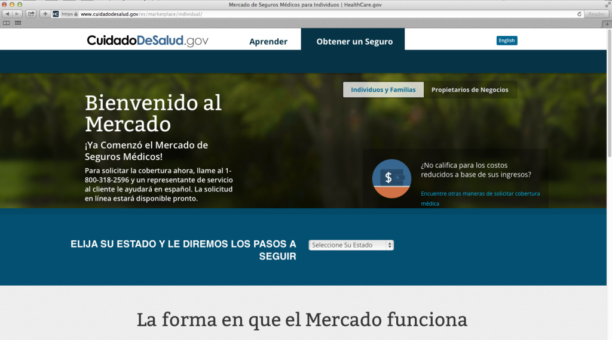The width and height of the screenshot is (612, 340).
Task: Click the La forma en que el Mercado funciona heading
Action: (x=302, y=320)
